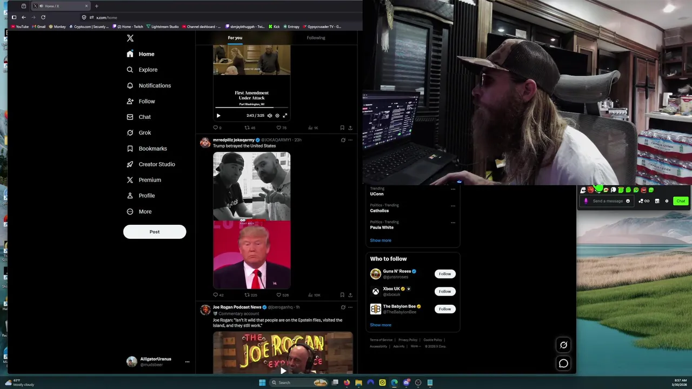Open the floating chat bubble button
Viewport: 692px width, 389px height.
[x=563, y=364]
